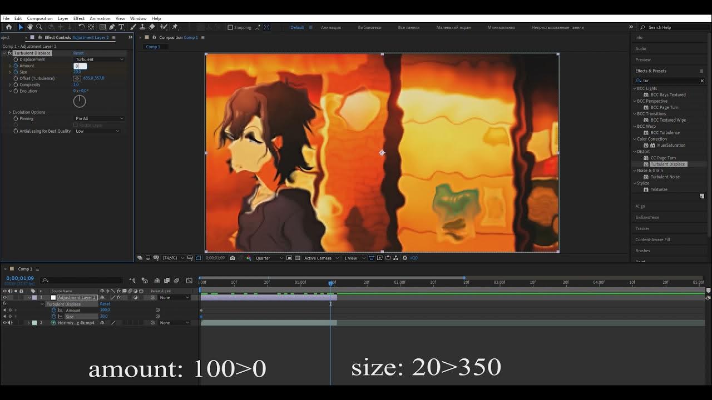This screenshot has height=400, width=712.
Task: Hide Adjustment Layer 2 using its eye icon
Action: click(4, 297)
